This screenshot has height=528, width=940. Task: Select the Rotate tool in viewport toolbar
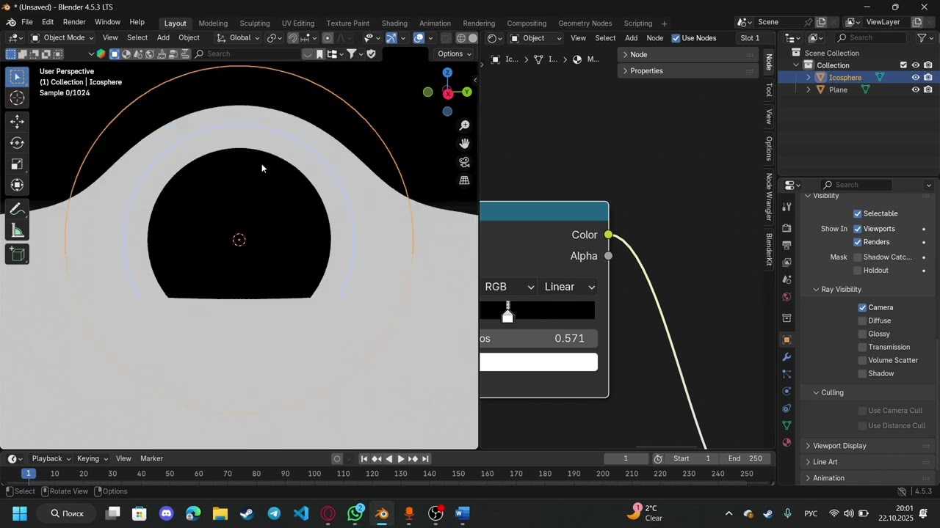pos(17,143)
